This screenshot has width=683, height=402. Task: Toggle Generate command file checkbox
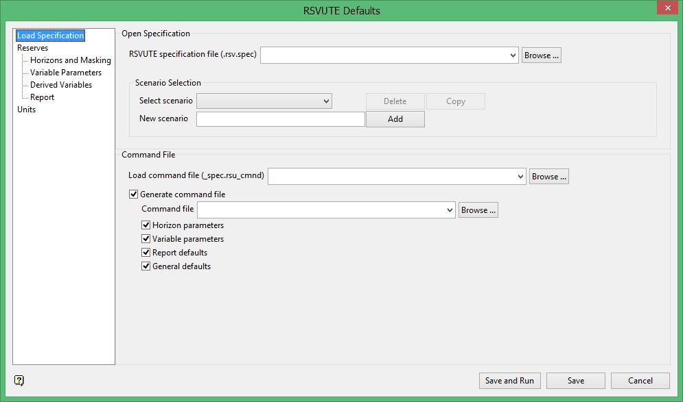point(134,194)
